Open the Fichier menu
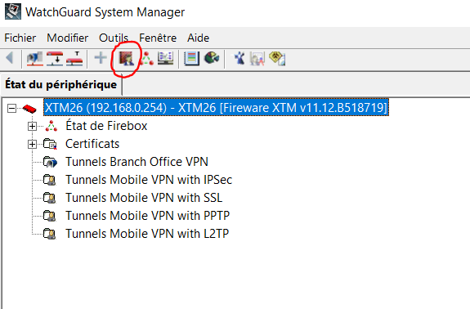 pyautogui.click(x=20, y=38)
